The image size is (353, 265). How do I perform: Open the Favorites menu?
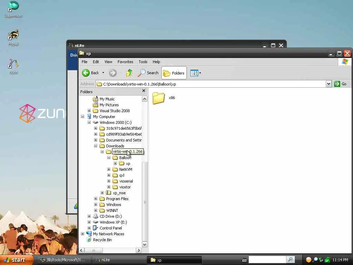125,62
